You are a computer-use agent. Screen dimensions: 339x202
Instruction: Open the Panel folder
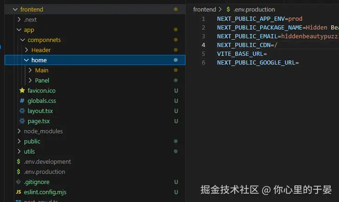(x=42, y=81)
